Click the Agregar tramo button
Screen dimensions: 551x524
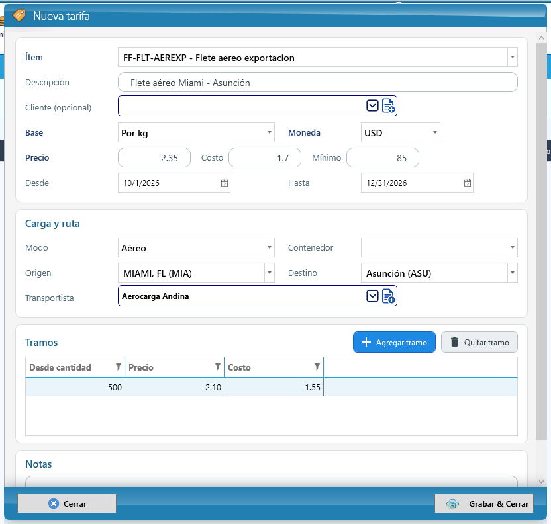pyautogui.click(x=394, y=342)
